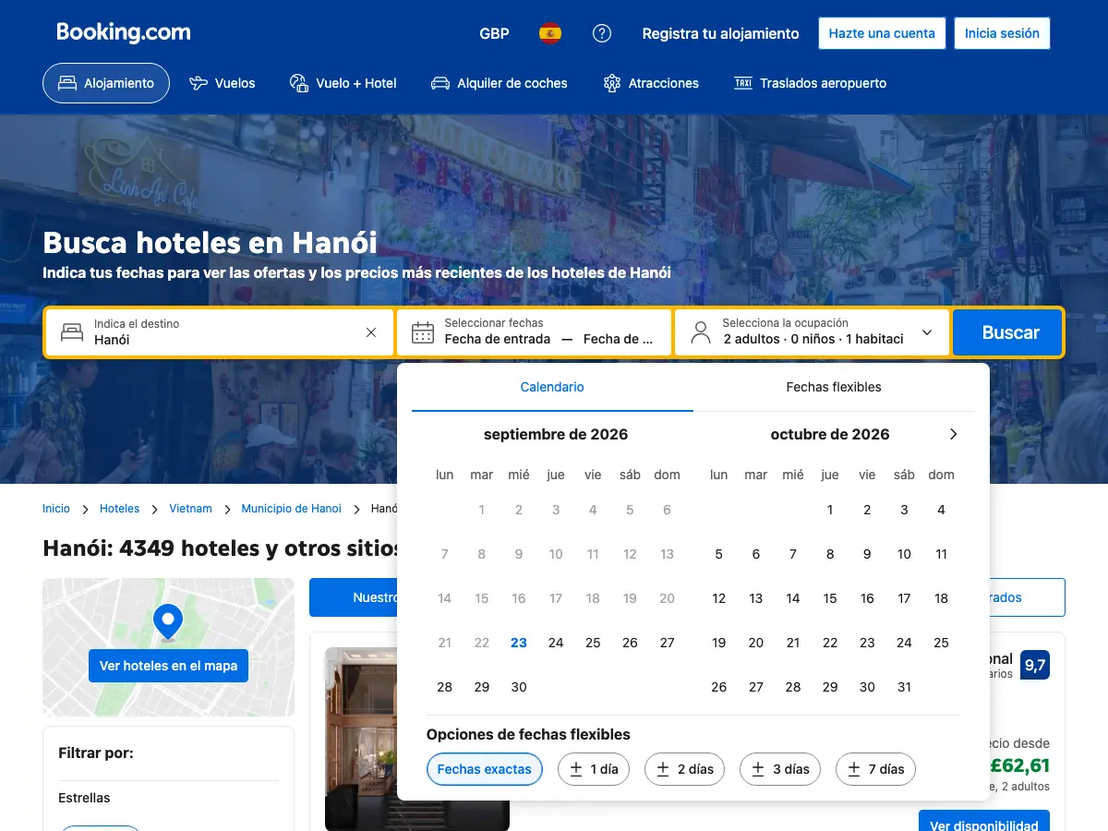The height and width of the screenshot is (831, 1108).
Task: Click the £62,61 price text
Action: coord(1019,765)
